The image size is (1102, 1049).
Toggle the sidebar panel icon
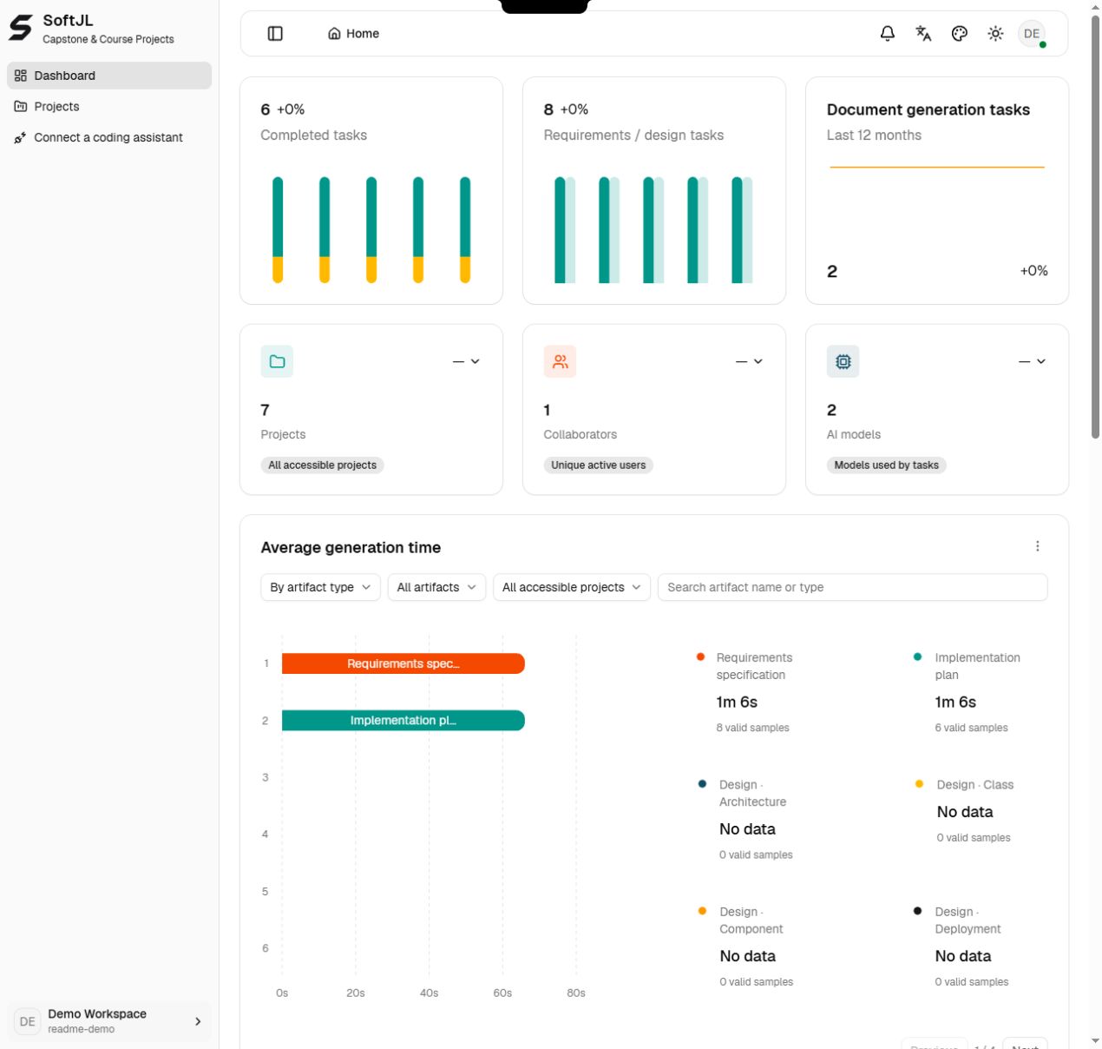[275, 34]
